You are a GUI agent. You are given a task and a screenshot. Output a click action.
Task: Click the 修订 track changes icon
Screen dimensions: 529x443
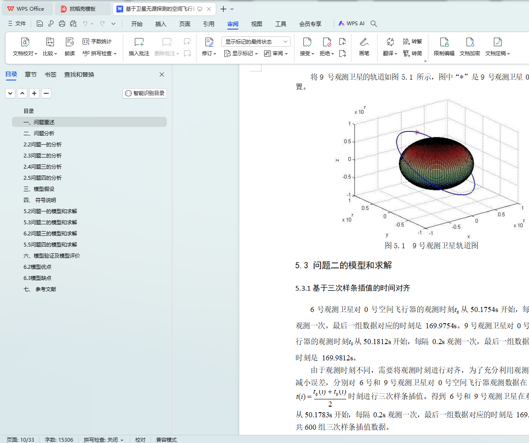click(x=209, y=42)
